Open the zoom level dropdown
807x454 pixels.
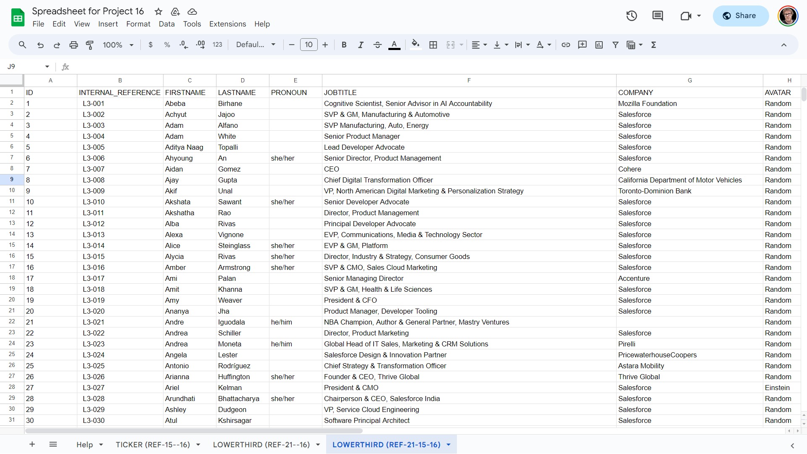pos(118,45)
